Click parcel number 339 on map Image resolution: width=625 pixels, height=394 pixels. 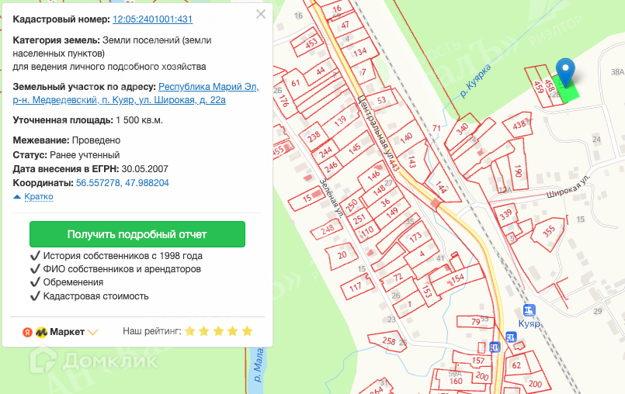(x=505, y=215)
